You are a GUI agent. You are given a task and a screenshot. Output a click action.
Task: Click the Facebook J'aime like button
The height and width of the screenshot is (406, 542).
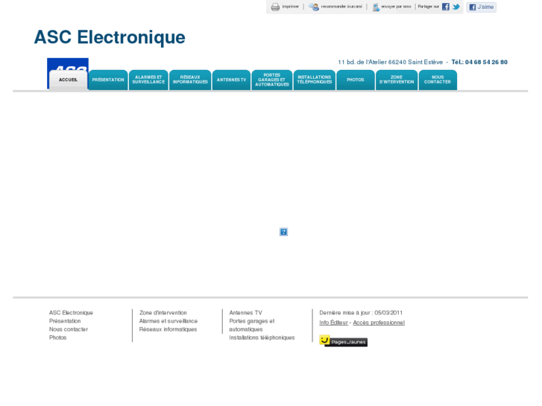(x=481, y=7)
